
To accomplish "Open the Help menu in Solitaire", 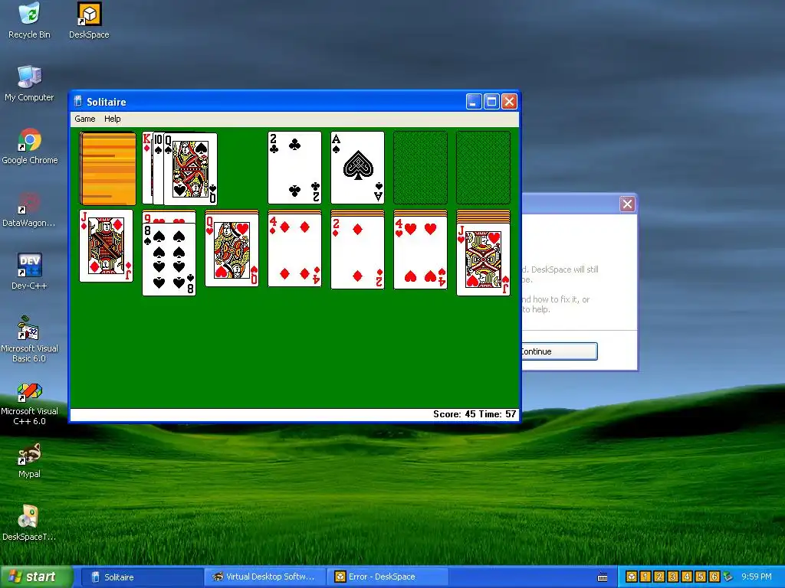I will click(112, 119).
